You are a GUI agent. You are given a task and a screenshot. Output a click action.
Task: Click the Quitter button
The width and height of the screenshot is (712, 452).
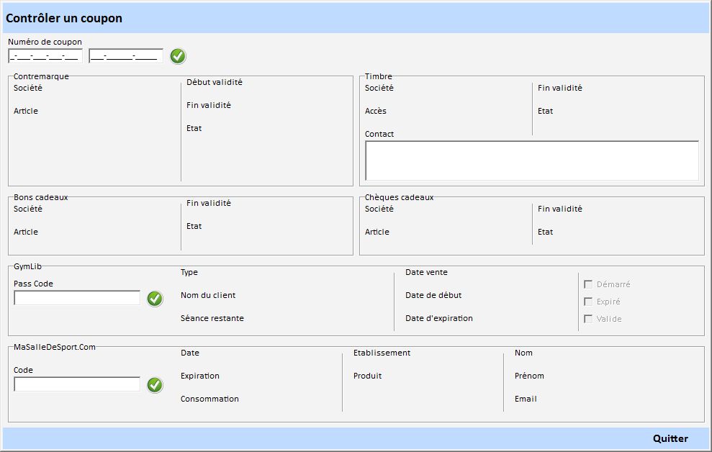pyautogui.click(x=670, y=438)
